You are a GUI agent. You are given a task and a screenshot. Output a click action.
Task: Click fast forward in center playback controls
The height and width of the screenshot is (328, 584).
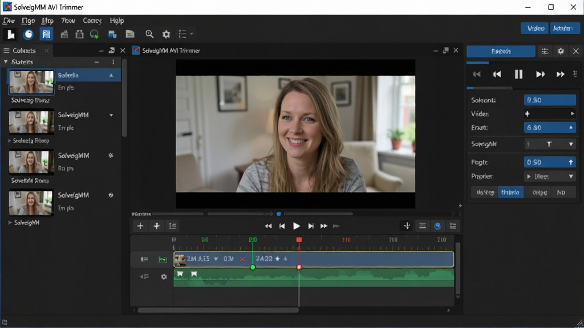point(324,226)
